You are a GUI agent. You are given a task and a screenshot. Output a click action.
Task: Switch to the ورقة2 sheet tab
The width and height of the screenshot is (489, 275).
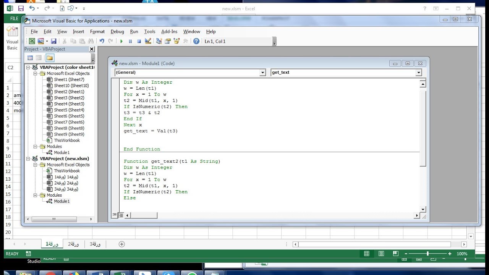click(x=74, y=244)
